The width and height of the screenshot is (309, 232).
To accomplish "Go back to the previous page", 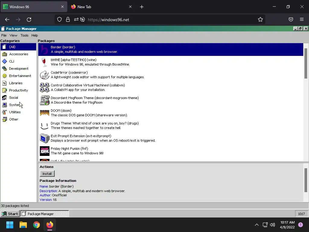I will coord(7,20).
